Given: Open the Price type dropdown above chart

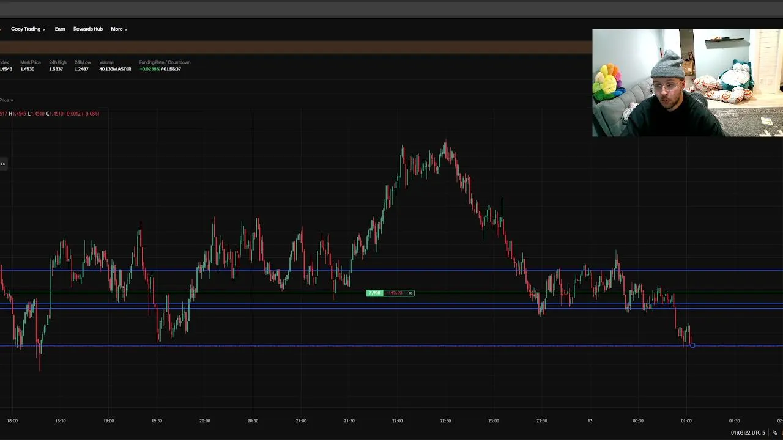Looking at the screenshot, I should coord(7,100).
